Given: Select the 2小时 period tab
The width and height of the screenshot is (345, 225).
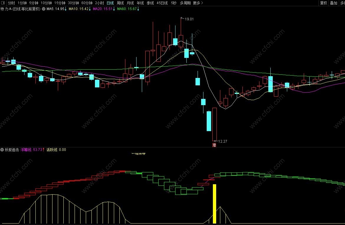Looking at the screenshot, I should 99,3.
